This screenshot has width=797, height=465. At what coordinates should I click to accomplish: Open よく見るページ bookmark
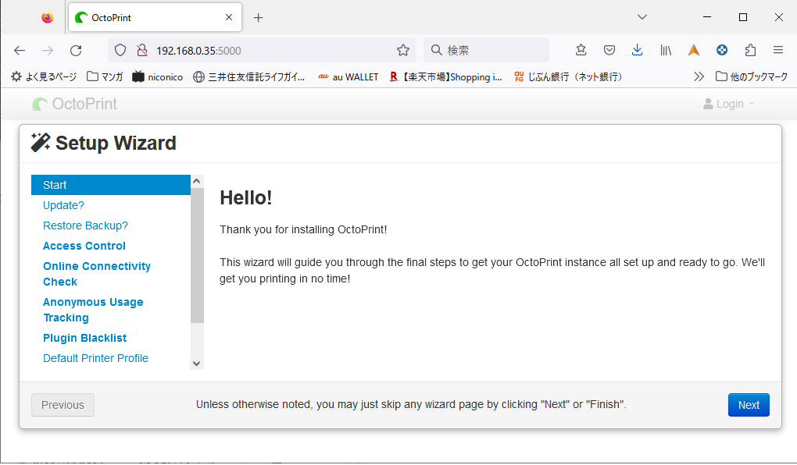pyautogui.click(x=44, y=76)
